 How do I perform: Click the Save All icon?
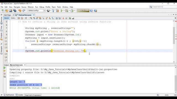(x=15, y=11)
